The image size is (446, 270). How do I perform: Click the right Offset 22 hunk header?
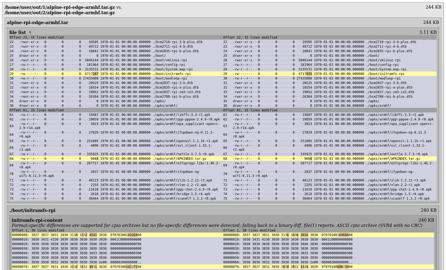point(250,37)
